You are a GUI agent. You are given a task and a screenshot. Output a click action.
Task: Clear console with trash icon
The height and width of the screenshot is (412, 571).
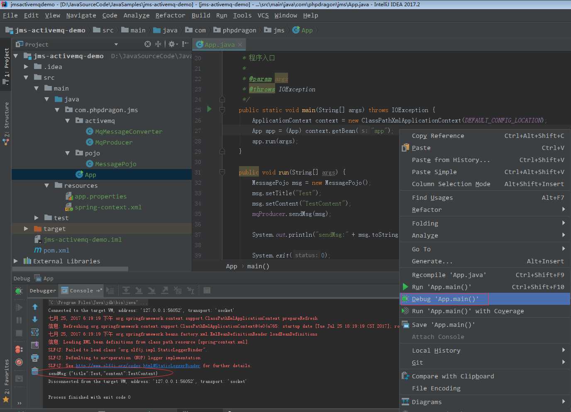pyautogui.click(x=35, y=371)
